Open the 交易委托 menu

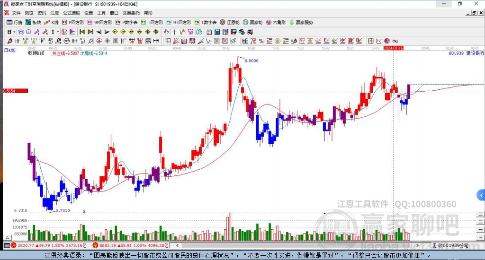(x=131, y=13)
